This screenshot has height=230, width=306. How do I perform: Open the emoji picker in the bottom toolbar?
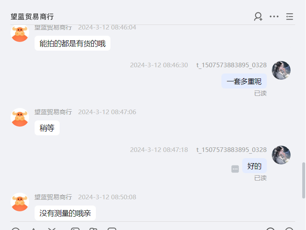click(15, 229)
